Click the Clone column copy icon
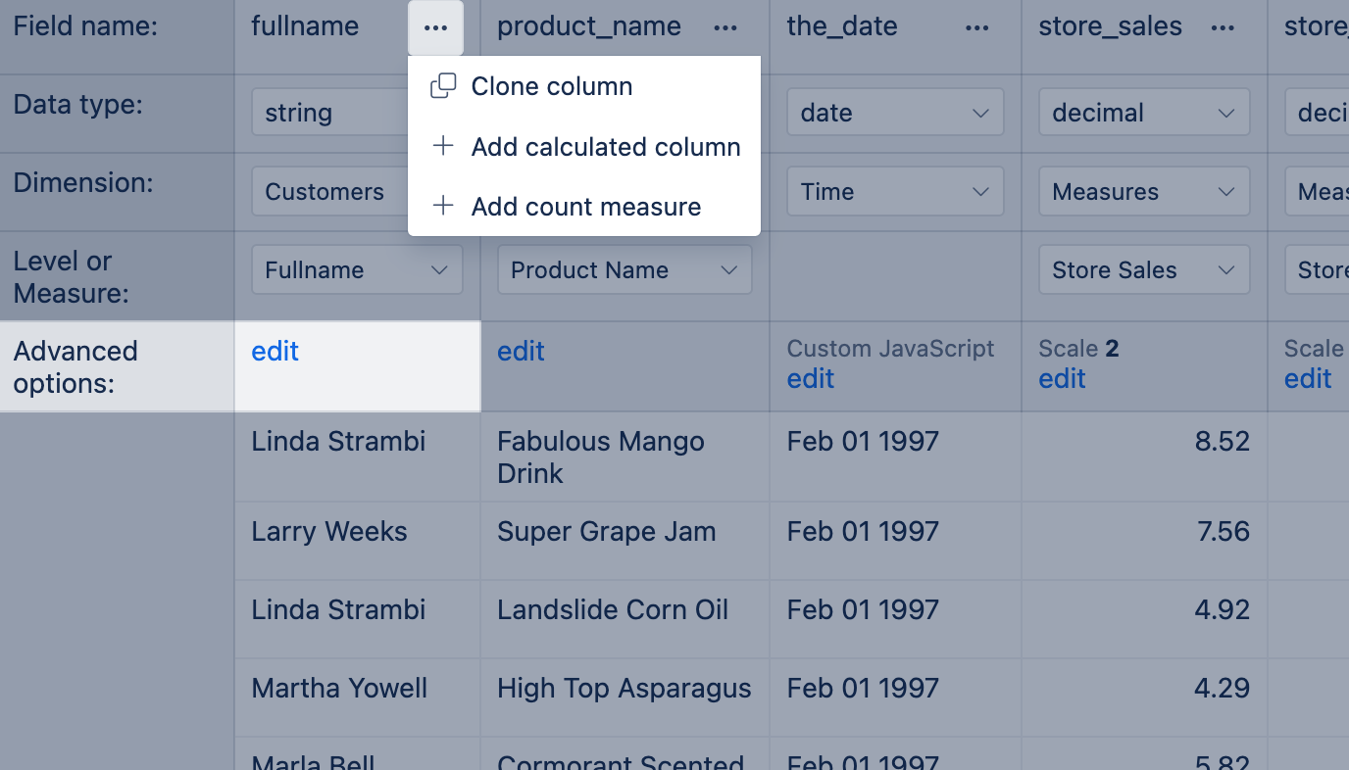This screenshot has height=770, width=1349. pos(443,86)
